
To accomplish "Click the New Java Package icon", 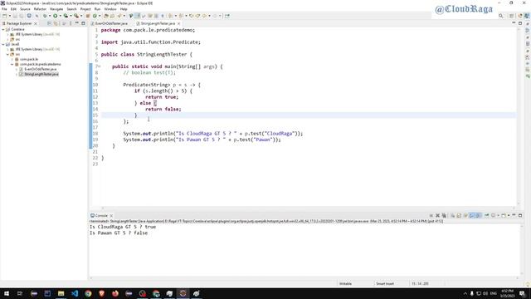I will pos(87,16).
